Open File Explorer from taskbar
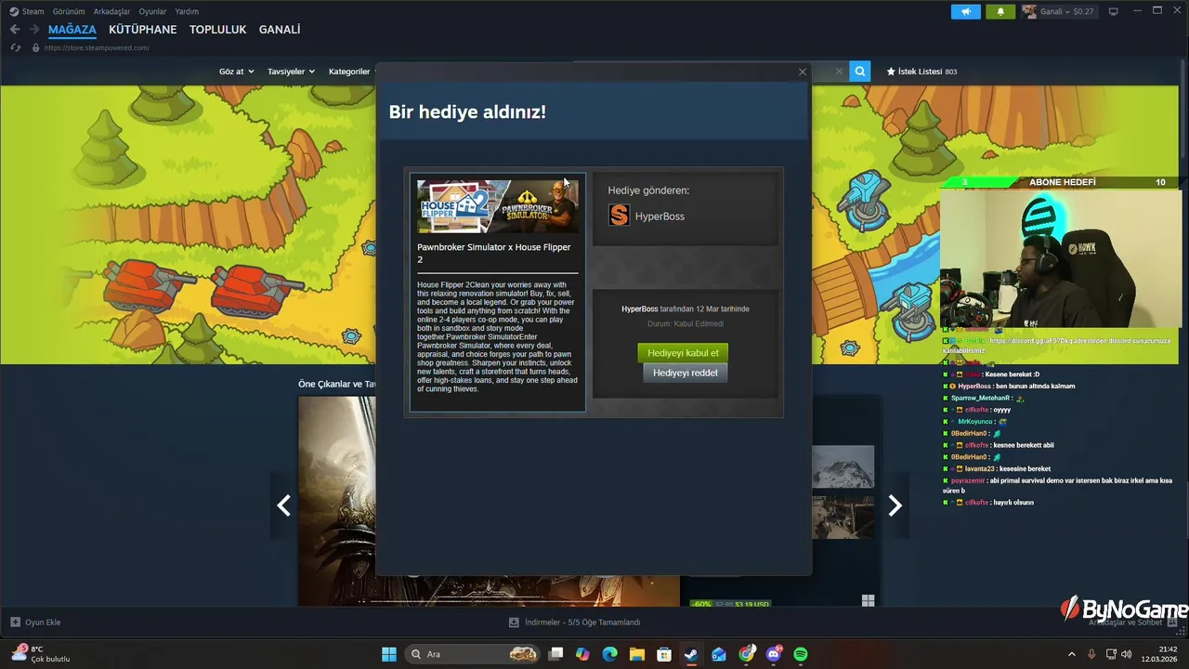 coord(637,654)
